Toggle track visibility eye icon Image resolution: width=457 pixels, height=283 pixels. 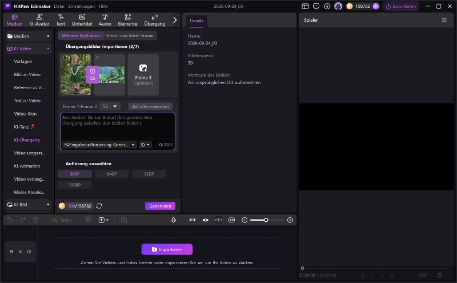coord(21,252)
